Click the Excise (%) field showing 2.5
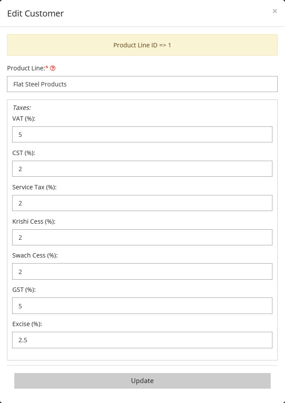285x403 pixels. pyautogui.click(x=142, y=340)
